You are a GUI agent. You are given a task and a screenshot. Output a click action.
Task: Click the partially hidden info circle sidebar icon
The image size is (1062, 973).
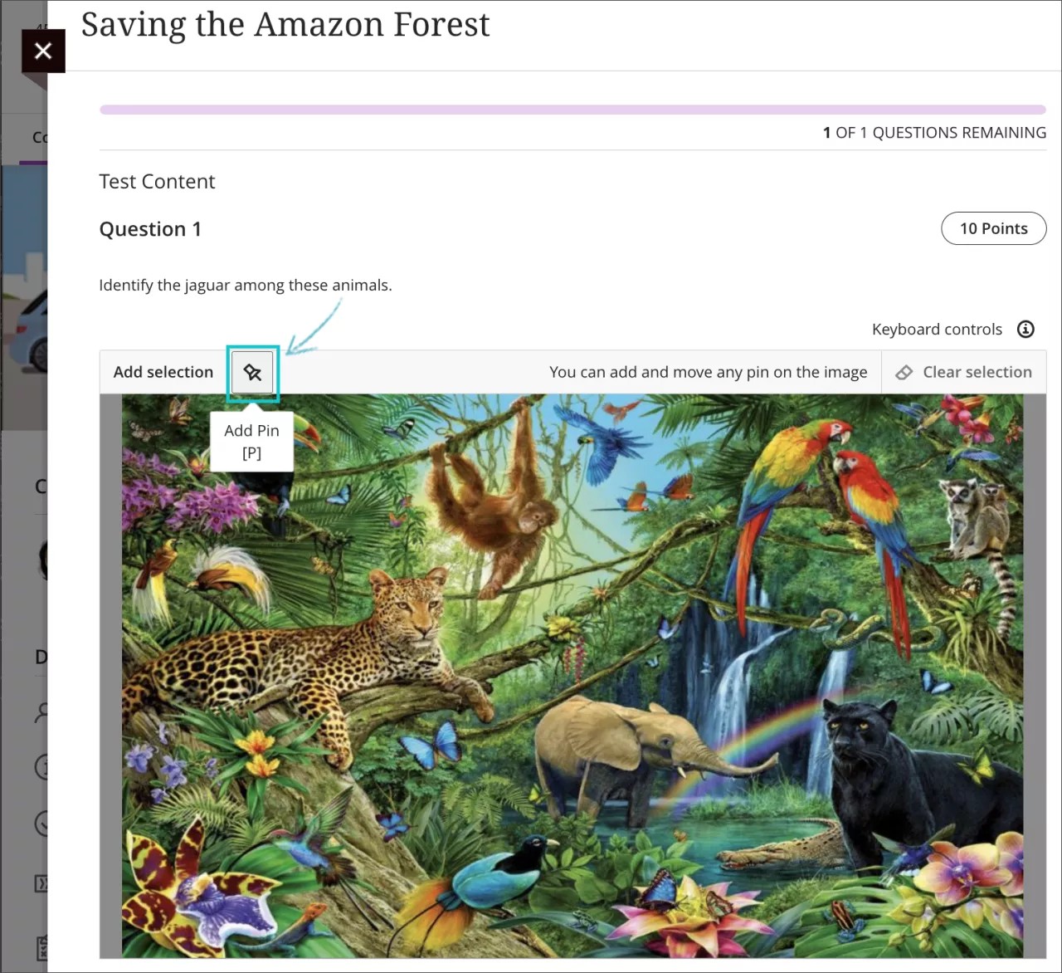[x=42, y=766]
